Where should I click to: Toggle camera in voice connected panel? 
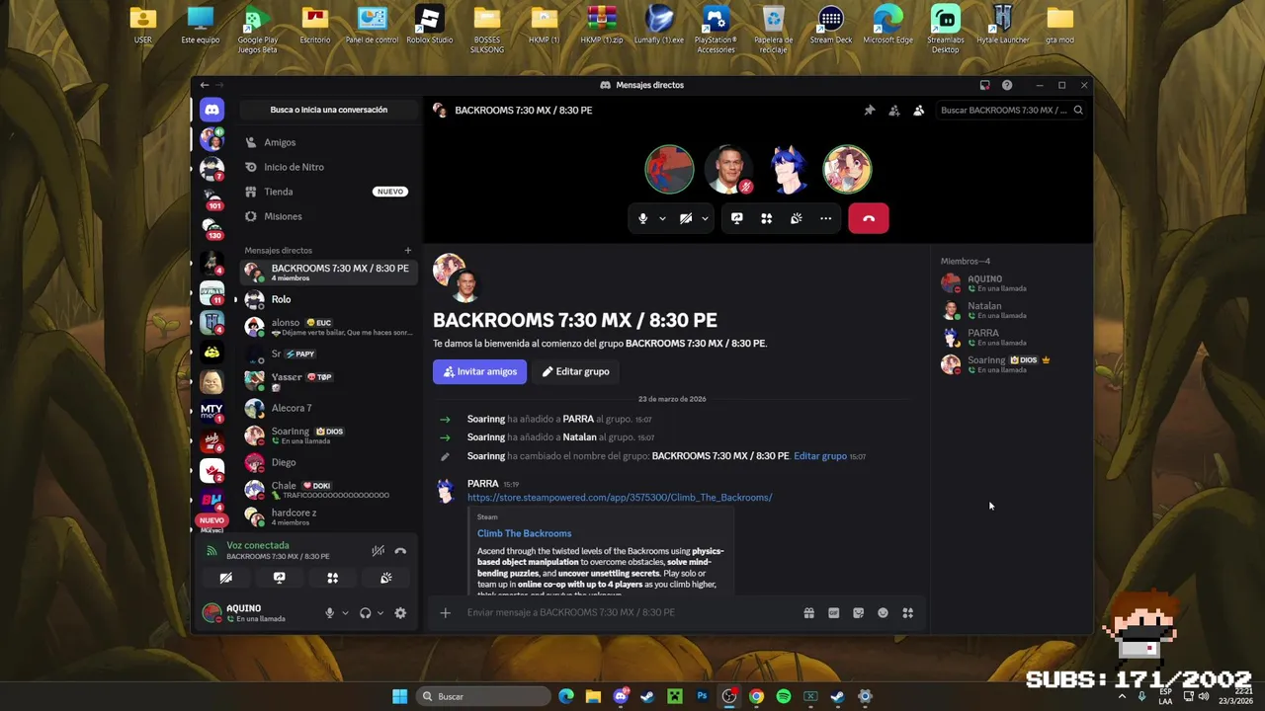pos(225,578)
